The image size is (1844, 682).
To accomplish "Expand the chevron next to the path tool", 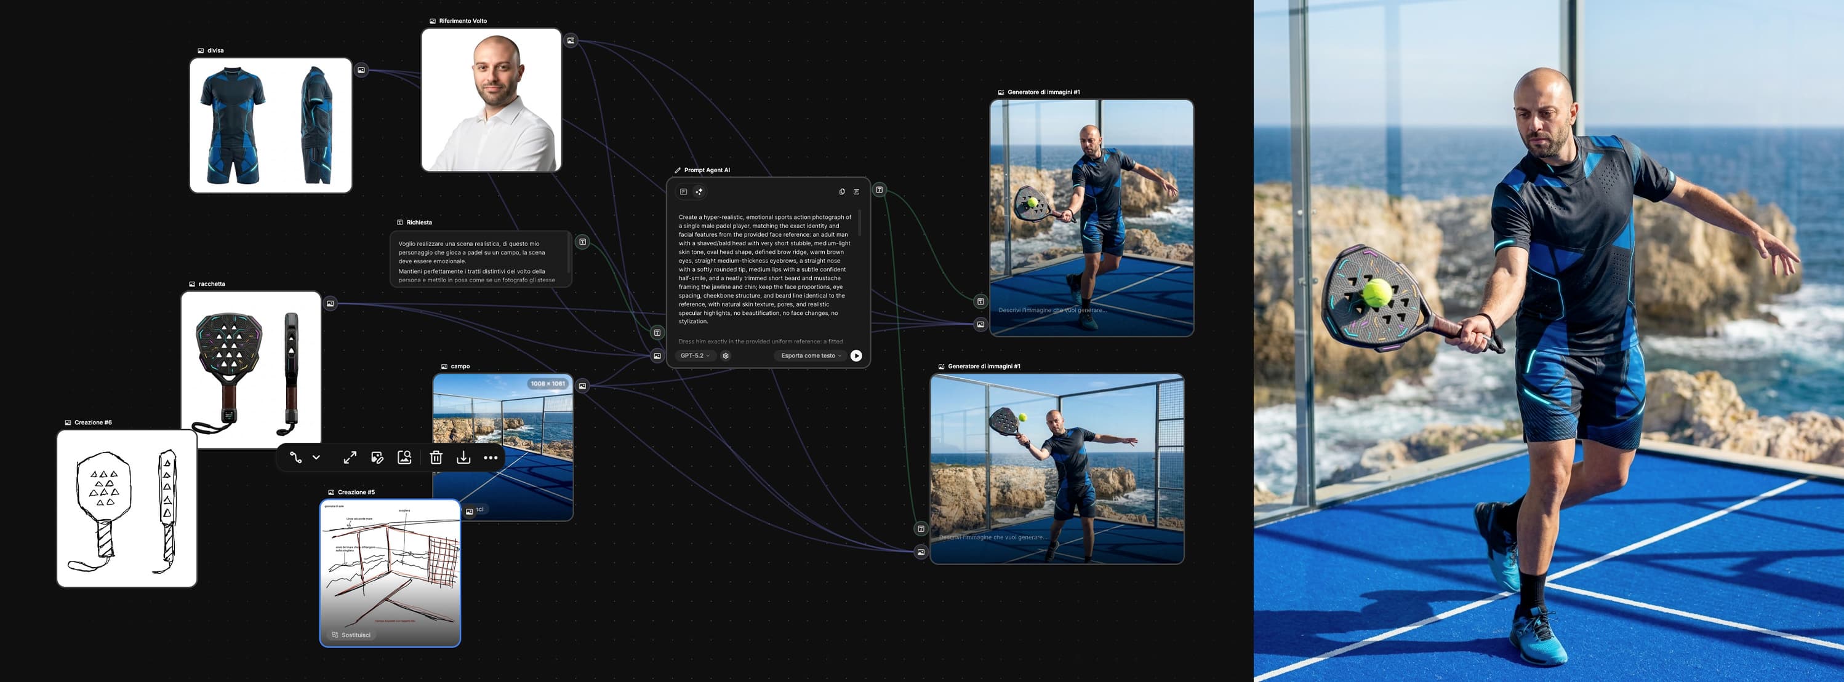I will tap(316, 458).
